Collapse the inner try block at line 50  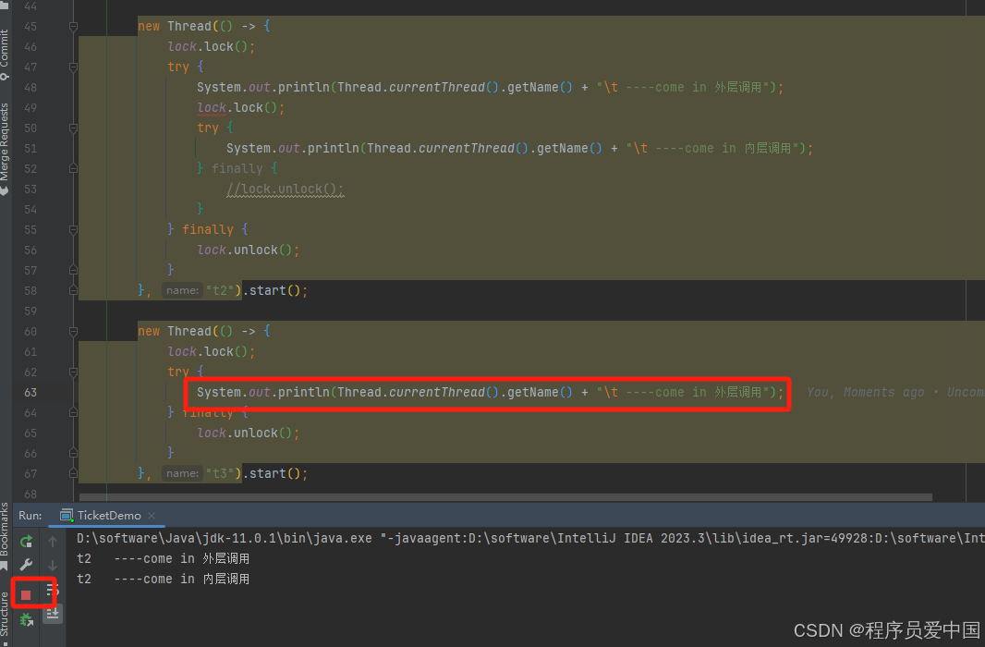point(73,128)
